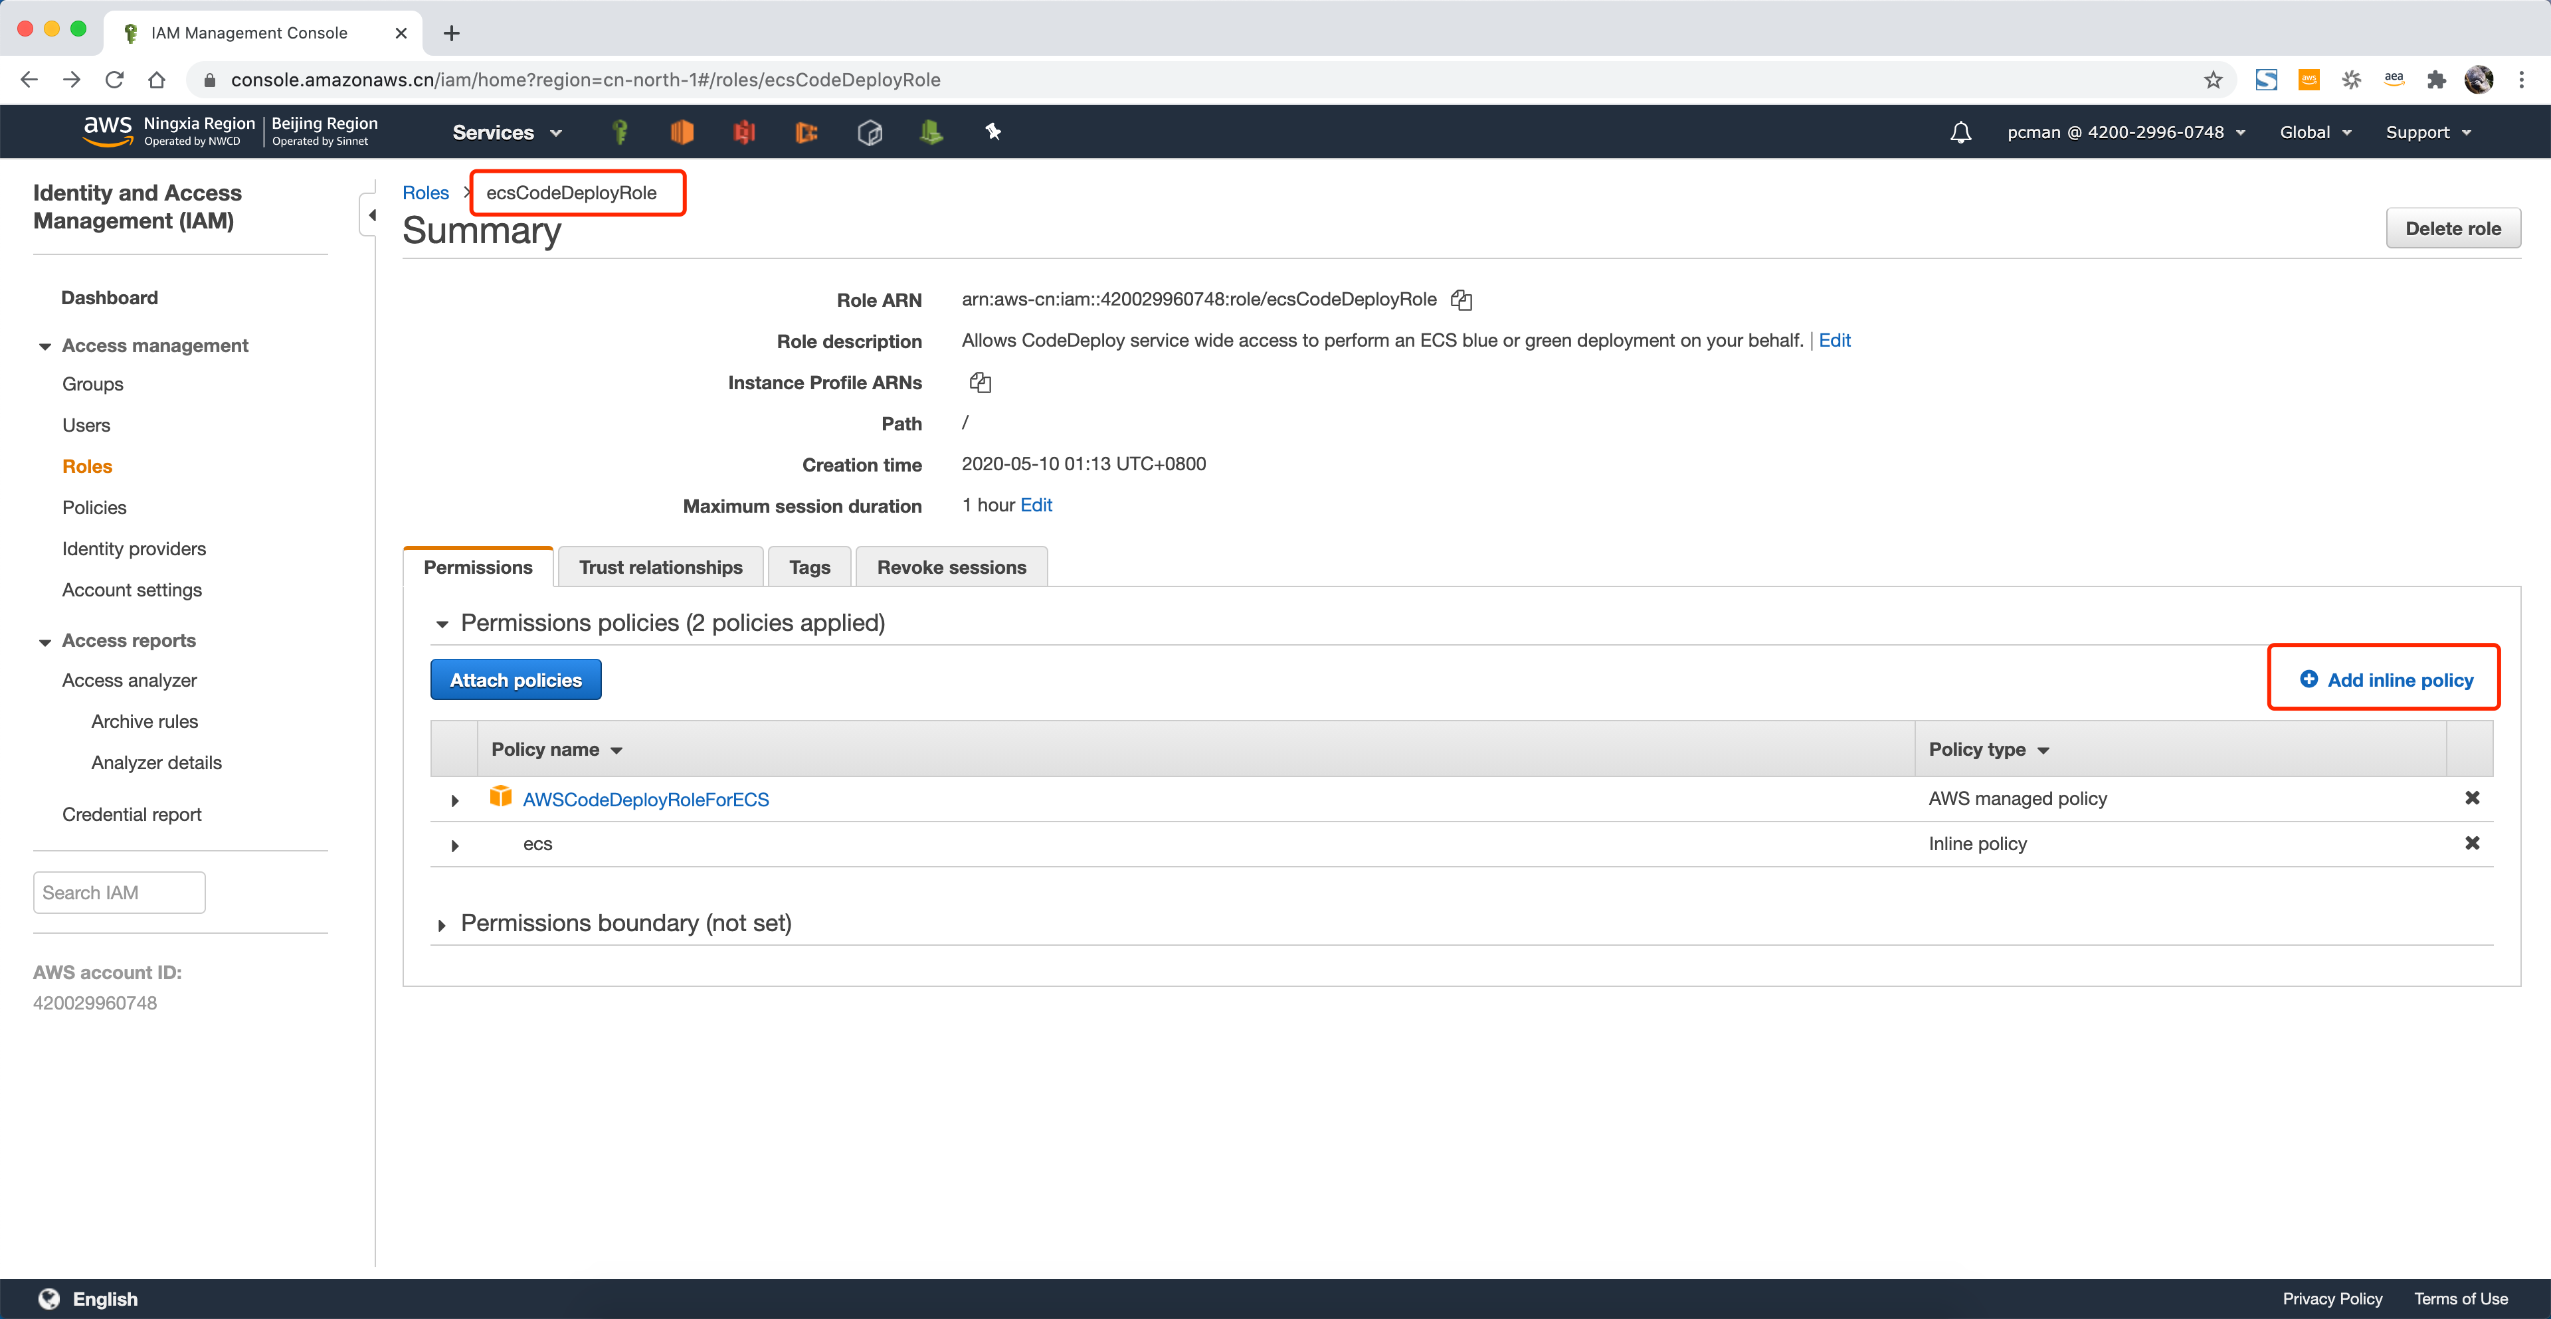This screenshot has width=2551, height=1319.
Task: Open Dashboard in the IAM sidebar
Action: tap(109, 298)
